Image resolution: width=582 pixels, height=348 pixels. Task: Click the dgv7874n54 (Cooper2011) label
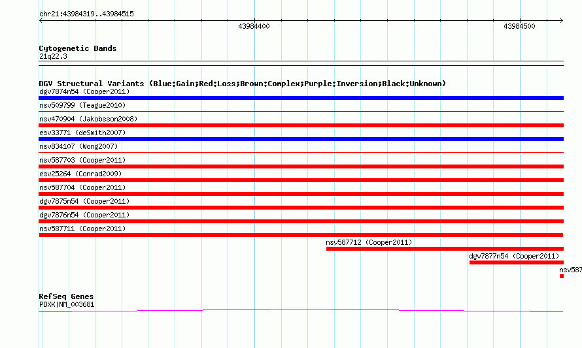point(84,91)
